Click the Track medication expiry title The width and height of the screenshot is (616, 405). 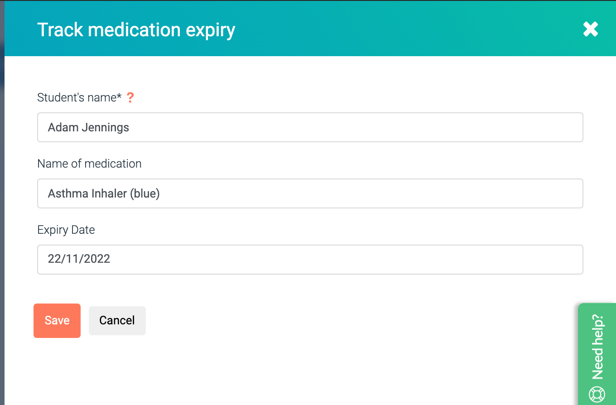pos(136,29)
